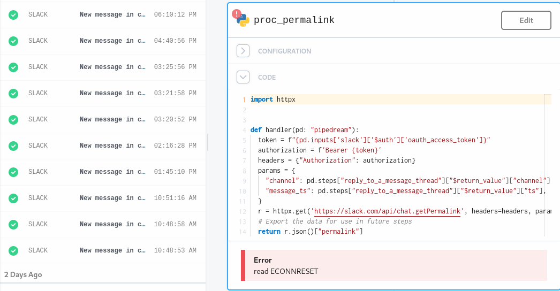Click the green checkmark for 10:51:16 AM event
The height and width of the screenshot is (291, 560).
pyautogui.click(x=13, y=198)
